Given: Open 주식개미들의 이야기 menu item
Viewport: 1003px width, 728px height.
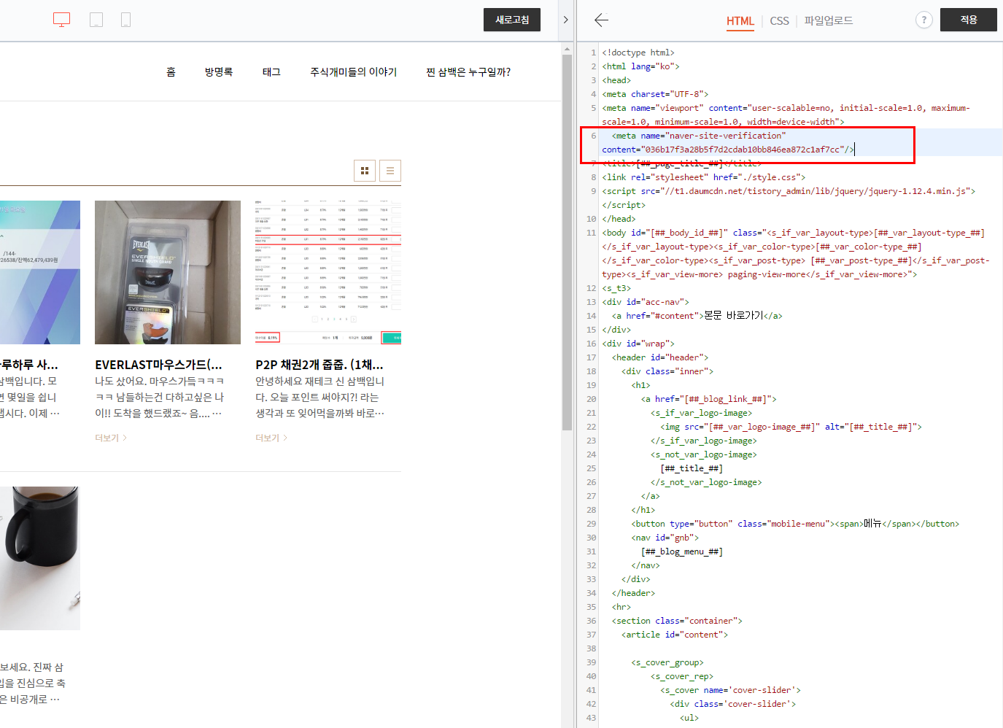Looking at the screenshot, I should click(354, 71).
